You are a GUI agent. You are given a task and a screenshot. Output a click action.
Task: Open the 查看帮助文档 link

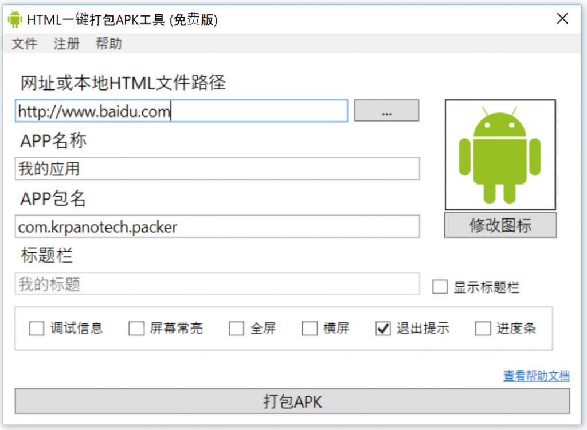(536, 376)
